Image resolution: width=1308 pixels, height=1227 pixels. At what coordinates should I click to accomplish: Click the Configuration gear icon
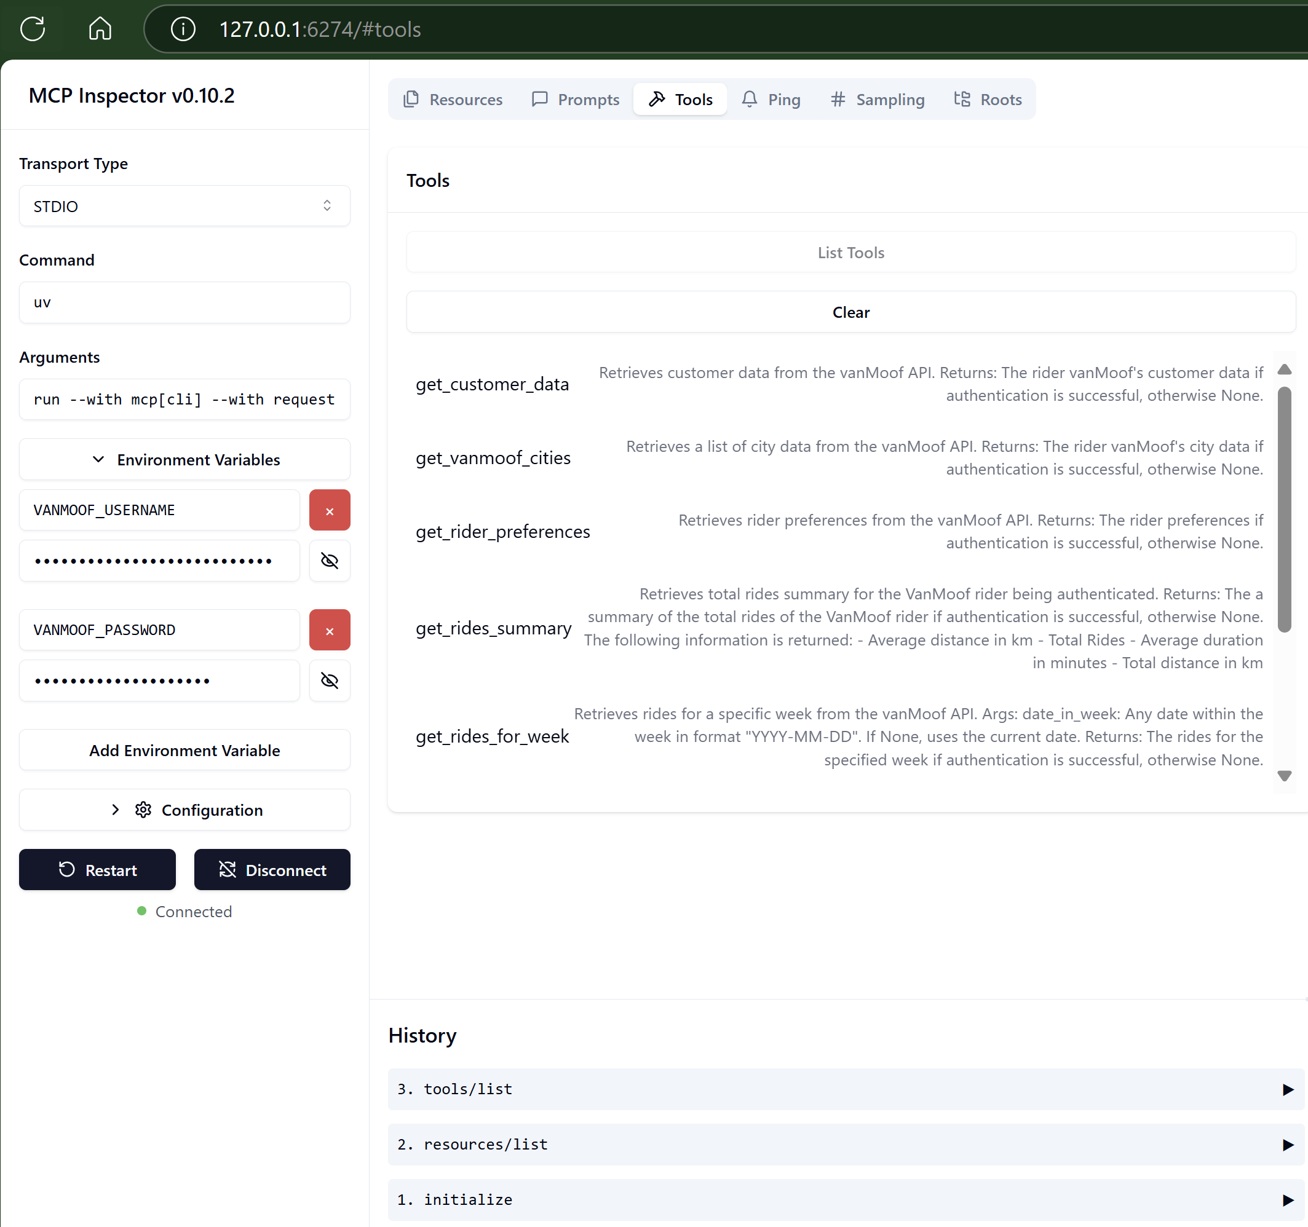point(143,810)
